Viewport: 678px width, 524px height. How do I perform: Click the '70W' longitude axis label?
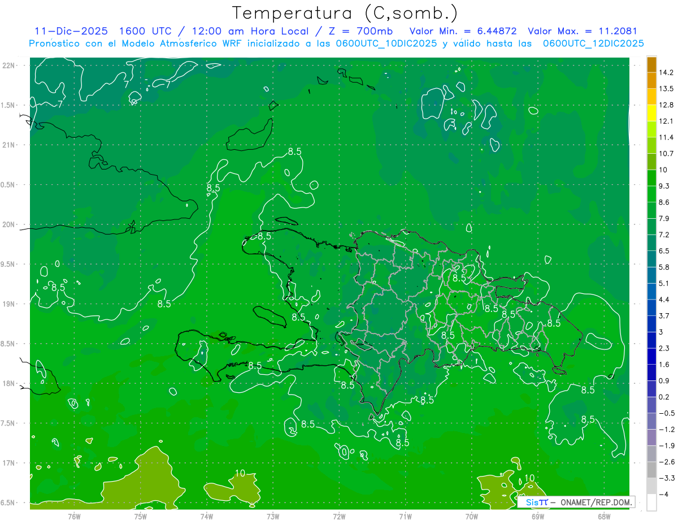(x=472, y=516)
